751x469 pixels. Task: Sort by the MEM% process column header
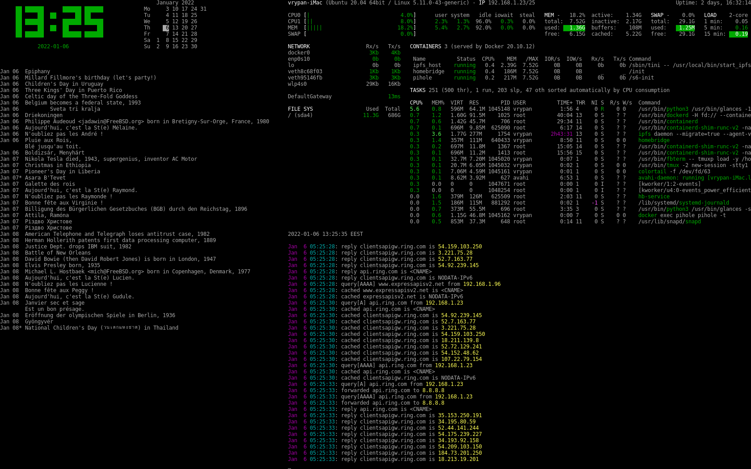(x=438, y=103)
